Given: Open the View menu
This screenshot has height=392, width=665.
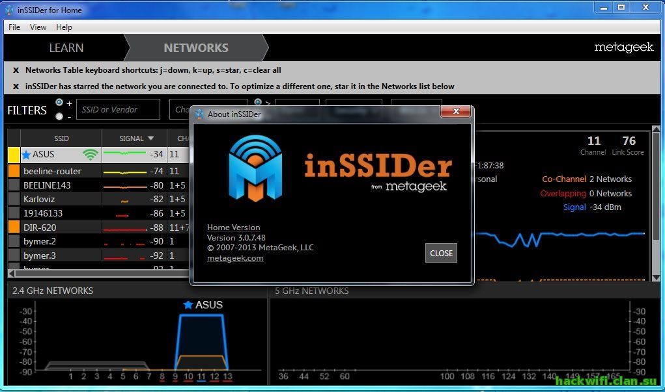Looking at the screenshot, I should pyautogui.click(x=38, y=27).
